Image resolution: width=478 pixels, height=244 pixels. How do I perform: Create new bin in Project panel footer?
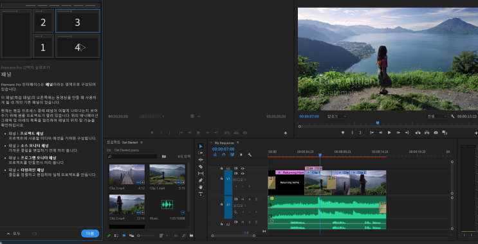(x=192, y=236)
